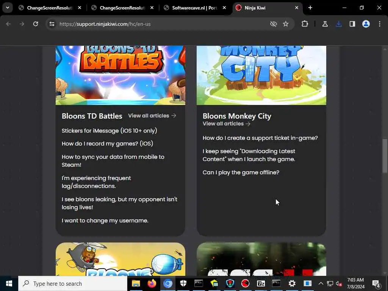Image resolution: width=388 pixels, height=291 pixels.
Task: Open 'I'm experiencing frequent lag/disconnections' article
Action: tap(97, 182)
